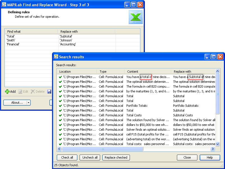Viewport: 225px width, 169px height.
Task: Uncheck the 'Portfolio Totals:' row
Action: pos(60,106)
